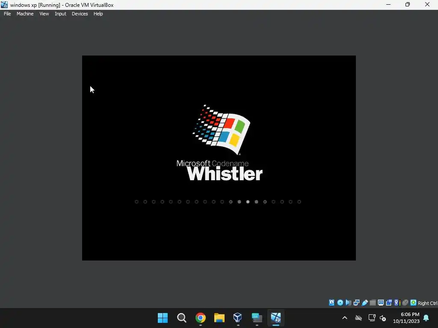Click the USB devices status icon
The image size is (438, 328).
[x=365, y=303]
